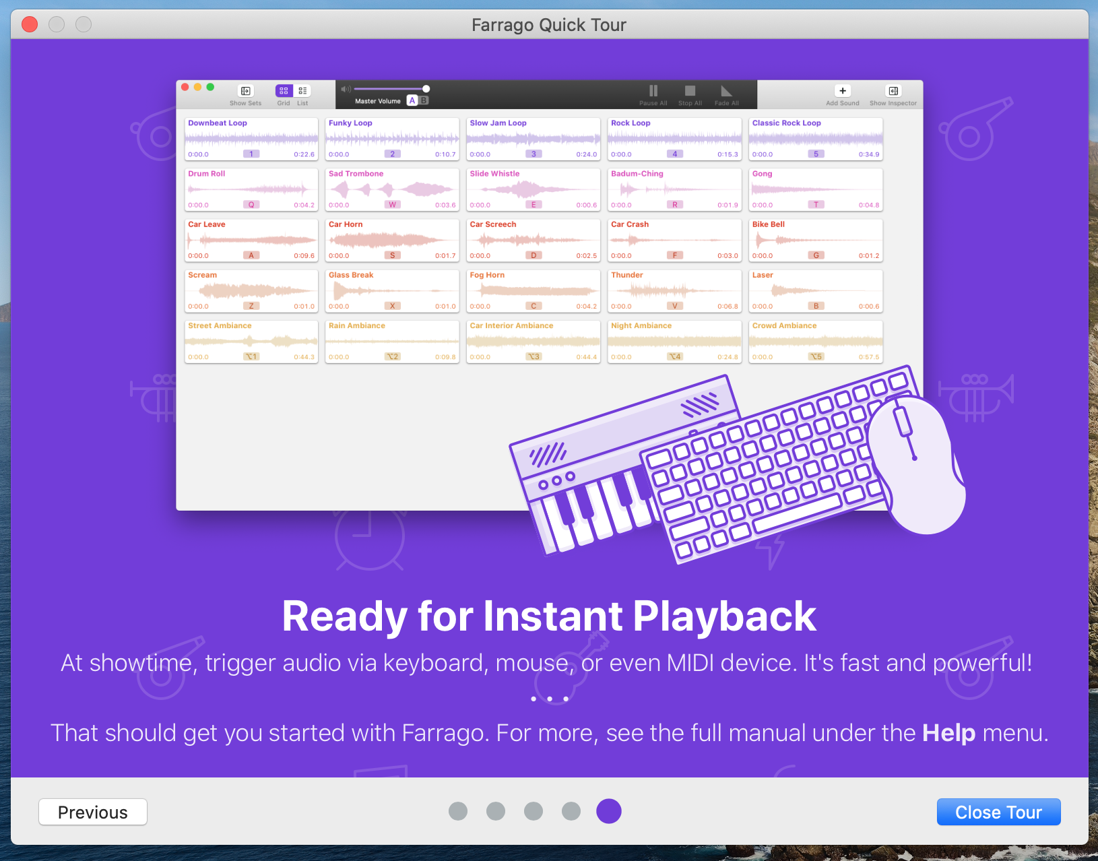Click the Car Leave sound tile

[251, 241]
